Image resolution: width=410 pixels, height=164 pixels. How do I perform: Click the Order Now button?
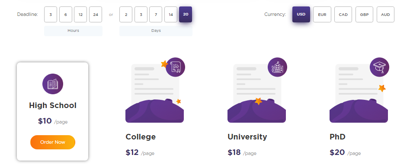[x=53, y=142]
